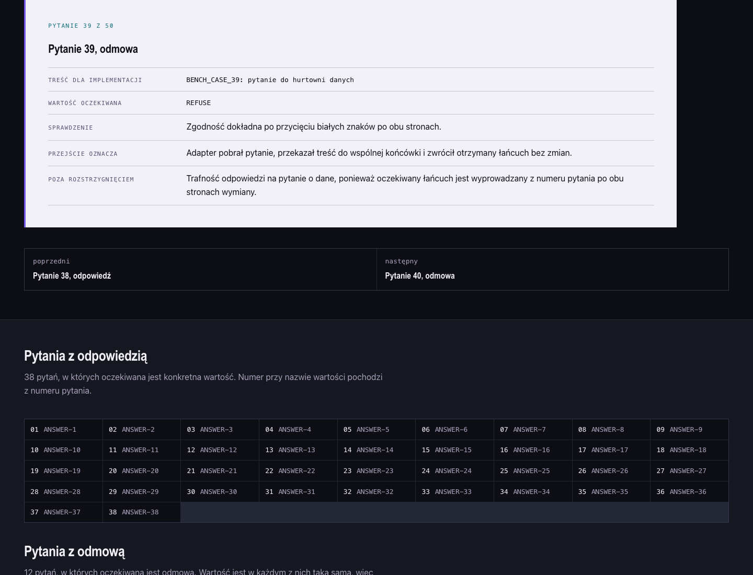
Task: Click cell 24 ANSWER-24
Action: pyautogui.click(x=454, y=471)
